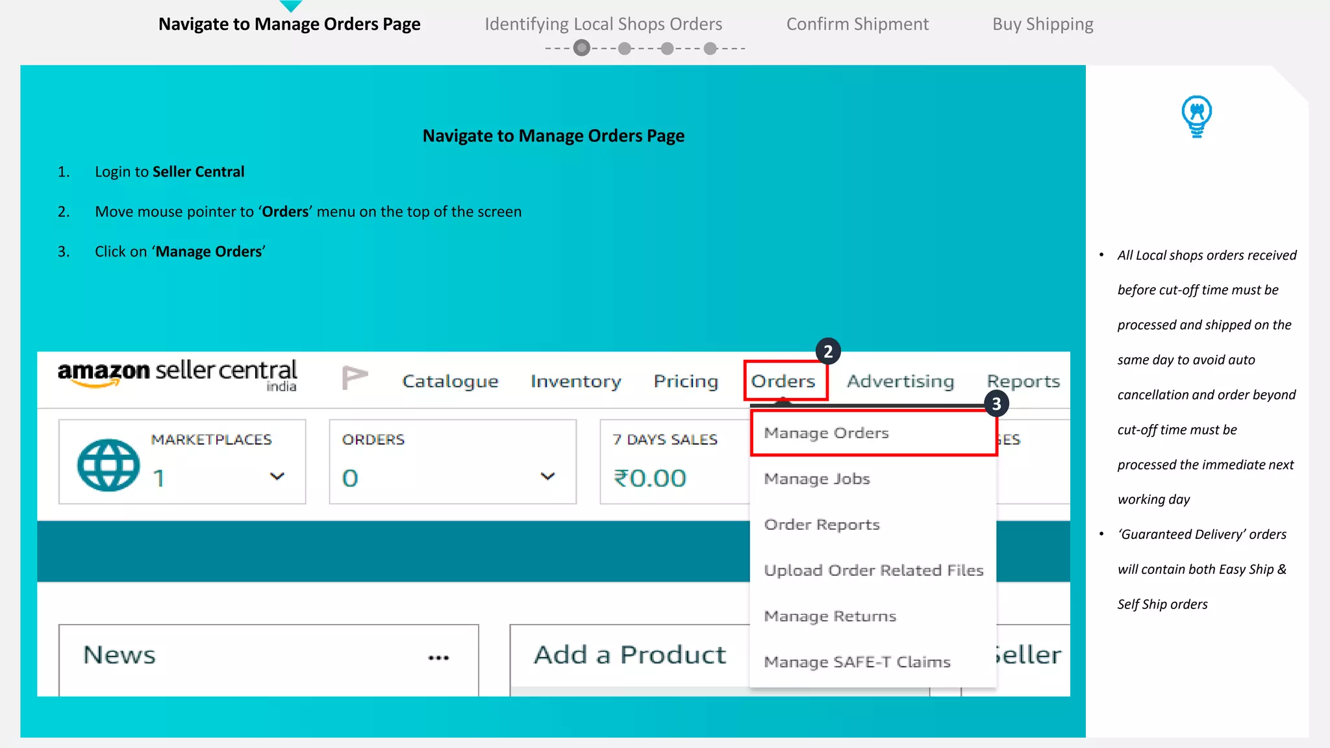Click the Amazon Seller Central logo

click(x=177, y=375)
